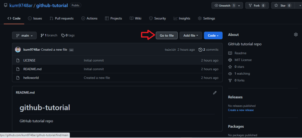Switch to the Code tab

[14, 18]
